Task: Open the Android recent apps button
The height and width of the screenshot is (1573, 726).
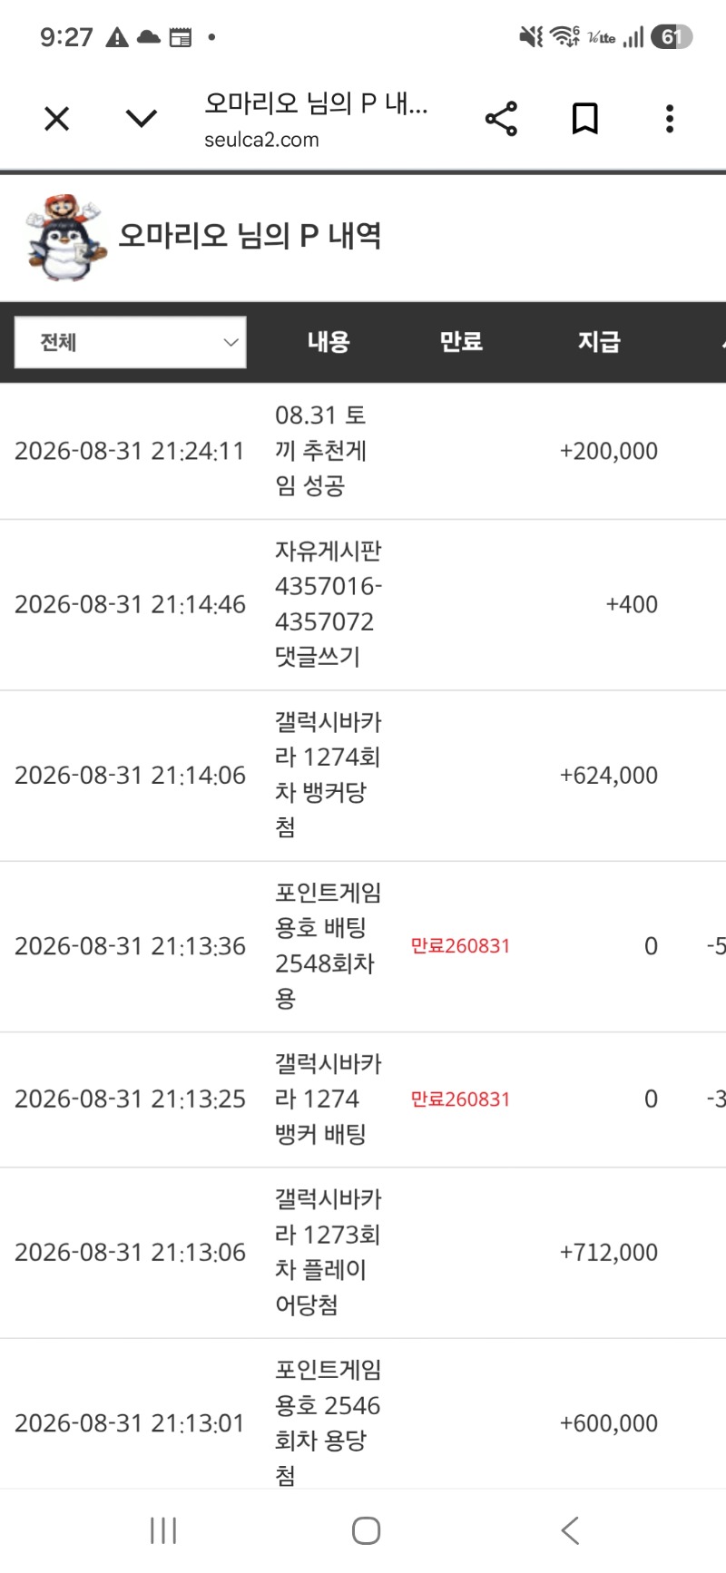Action: pos(163,1530)
